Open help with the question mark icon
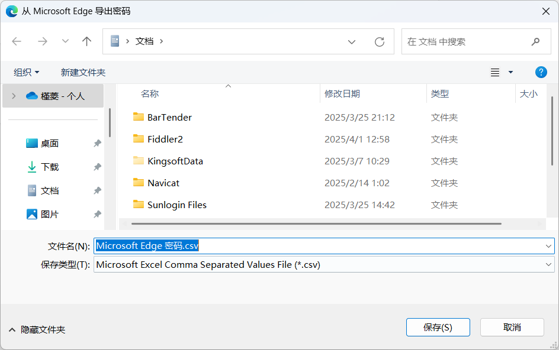The width and height of the screenshot is (559, 350). [541, 72]
